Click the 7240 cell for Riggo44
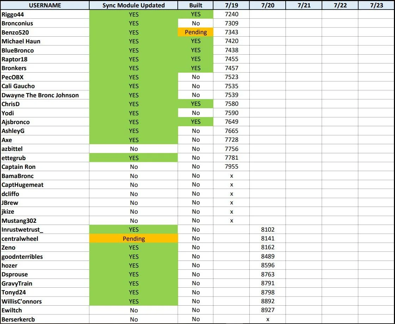 coord(231,14)
